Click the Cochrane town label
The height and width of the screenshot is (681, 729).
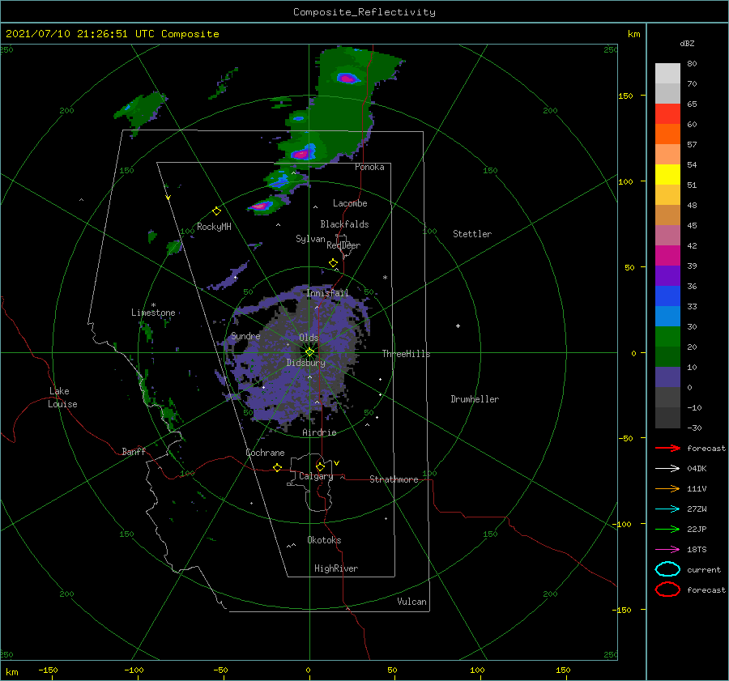click(265, 453)
